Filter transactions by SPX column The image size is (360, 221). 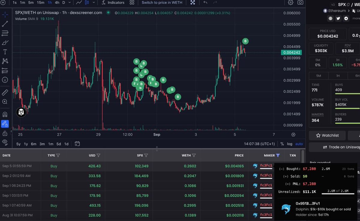coord(146,156)
